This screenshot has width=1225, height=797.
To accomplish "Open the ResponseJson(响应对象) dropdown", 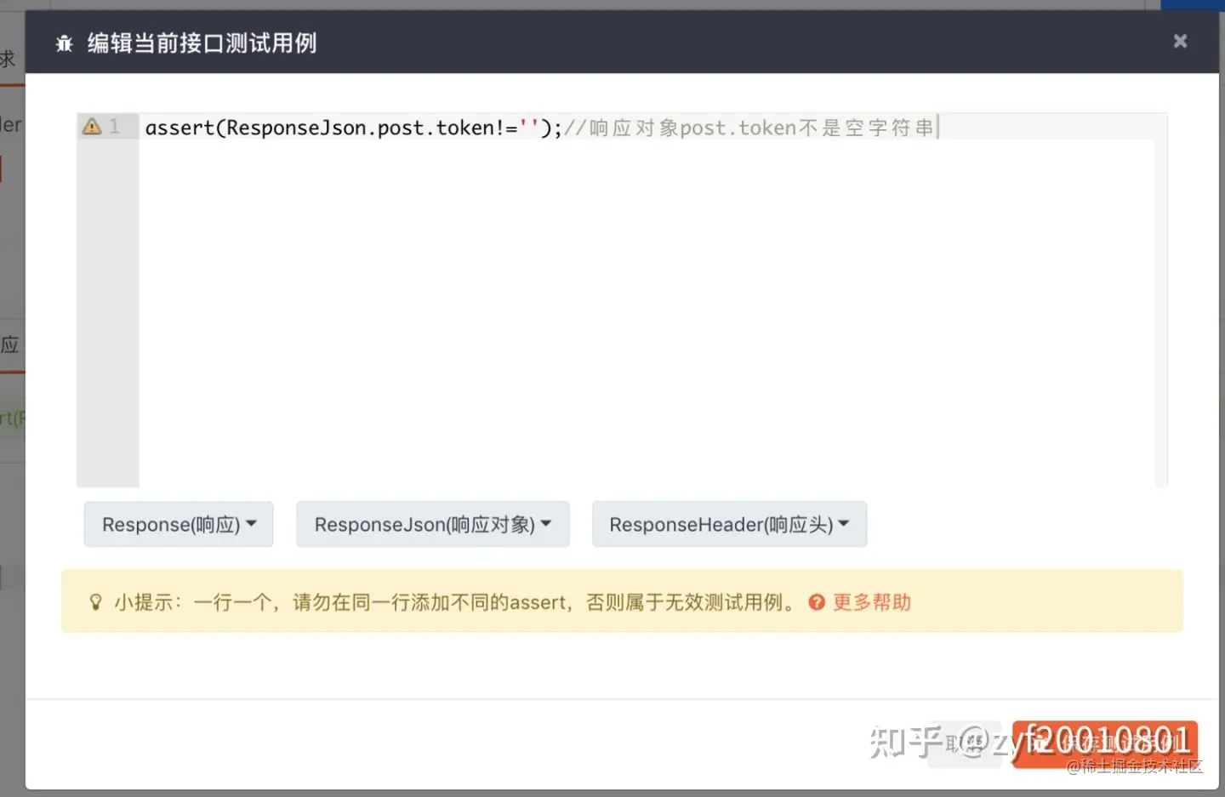I will point(432,524).
